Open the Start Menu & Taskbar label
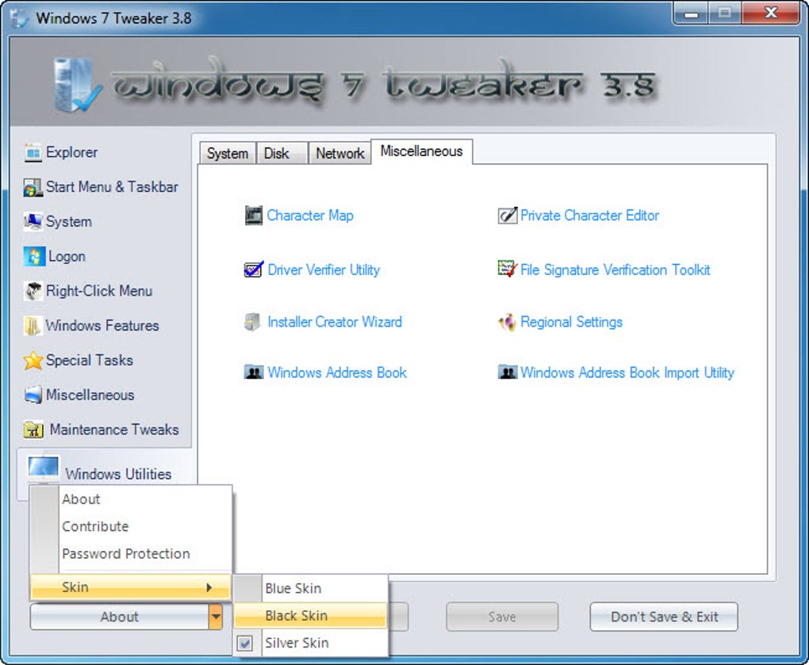 112,187
